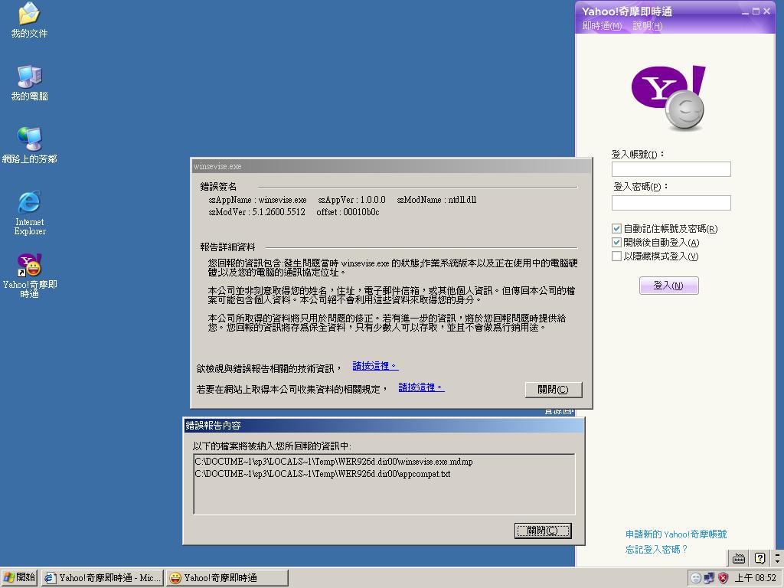Click the szModVer : 5.1.2600.5512 text
Screen dimensions: 784x588
click(x=256, y=212)
